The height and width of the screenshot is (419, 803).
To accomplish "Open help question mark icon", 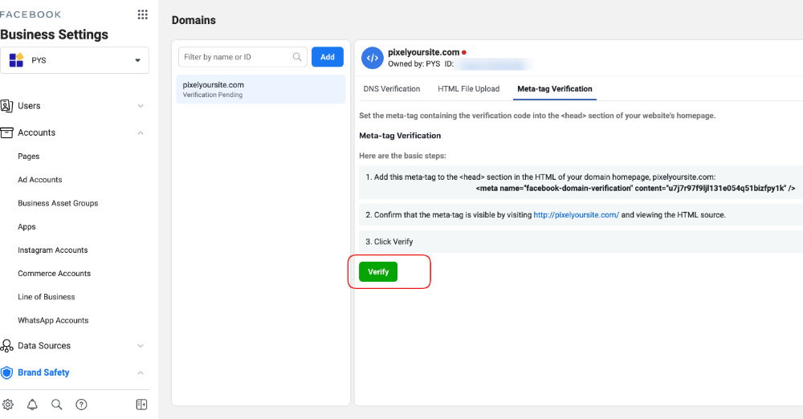I will tap(81, 405).
